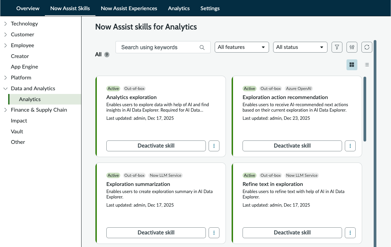The height and width of the screenshot is (247, 391).
Task: Open the Settings tab
Action: [210, 8]
